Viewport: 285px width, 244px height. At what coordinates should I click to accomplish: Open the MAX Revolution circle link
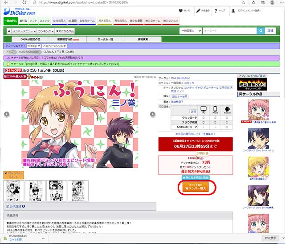click(180, 78)
